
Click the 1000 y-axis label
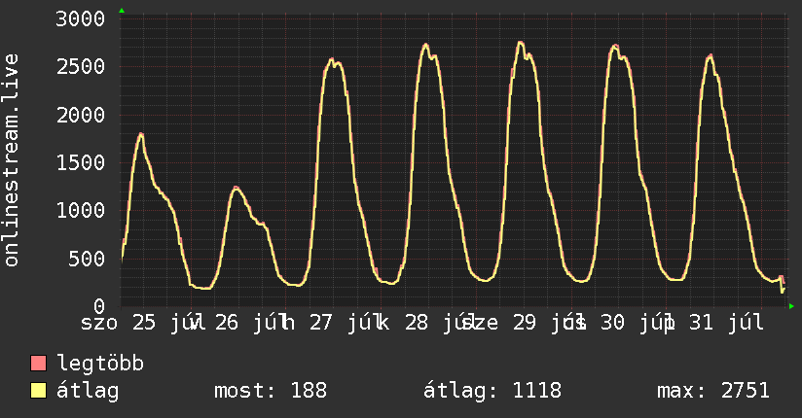click(x=81, y=211)
